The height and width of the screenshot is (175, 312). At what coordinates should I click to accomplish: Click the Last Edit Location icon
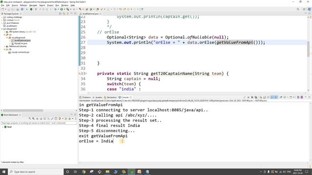tap(120, 9)
